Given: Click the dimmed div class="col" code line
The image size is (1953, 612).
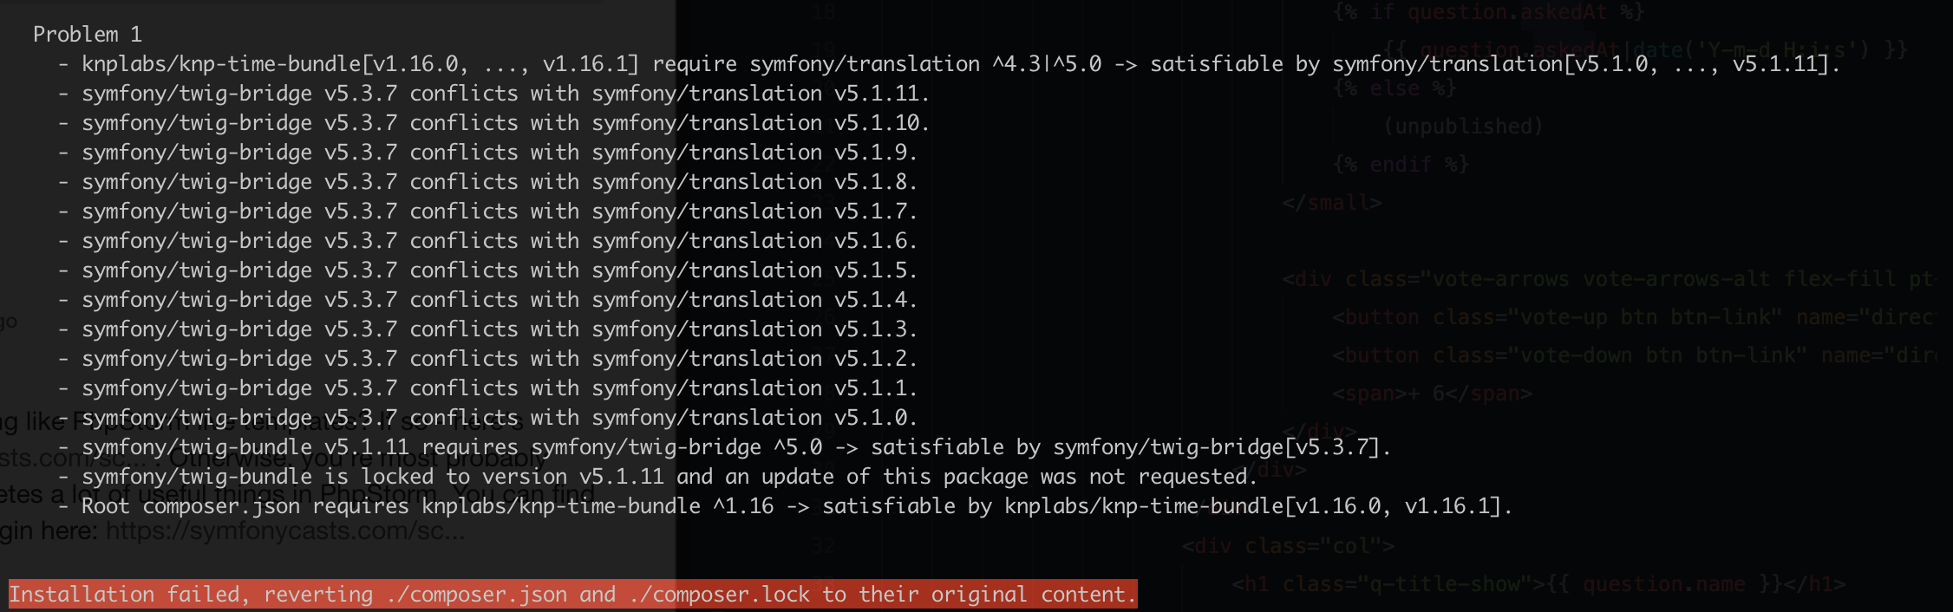Looking at the screenshot, I should pos(1288,546).
